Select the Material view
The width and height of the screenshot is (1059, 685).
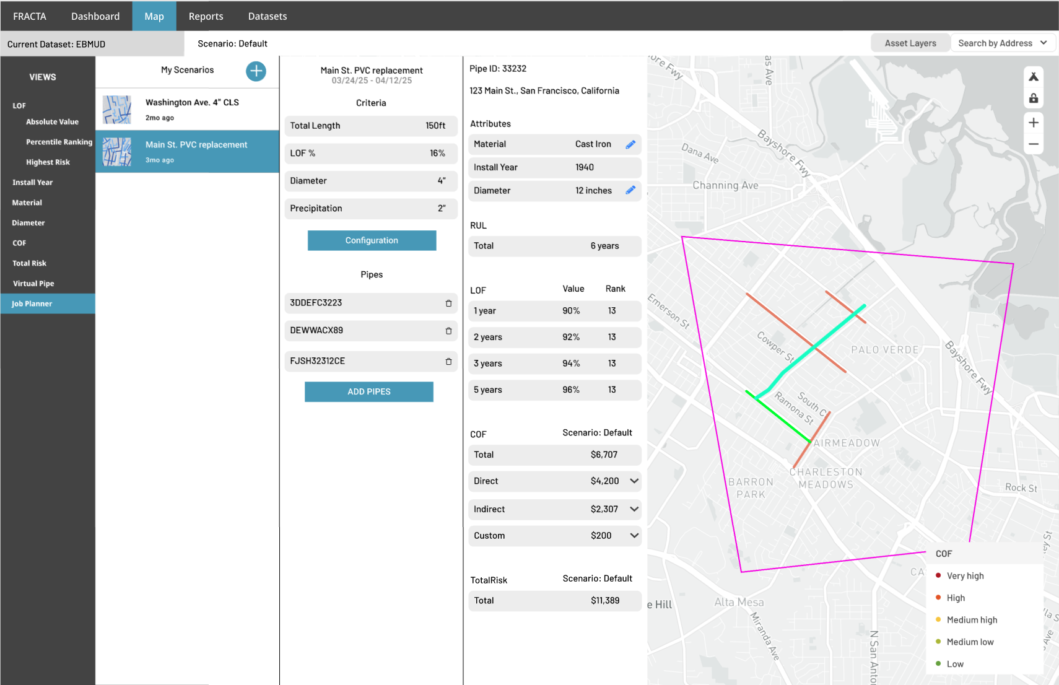click(x=27, y=203)
